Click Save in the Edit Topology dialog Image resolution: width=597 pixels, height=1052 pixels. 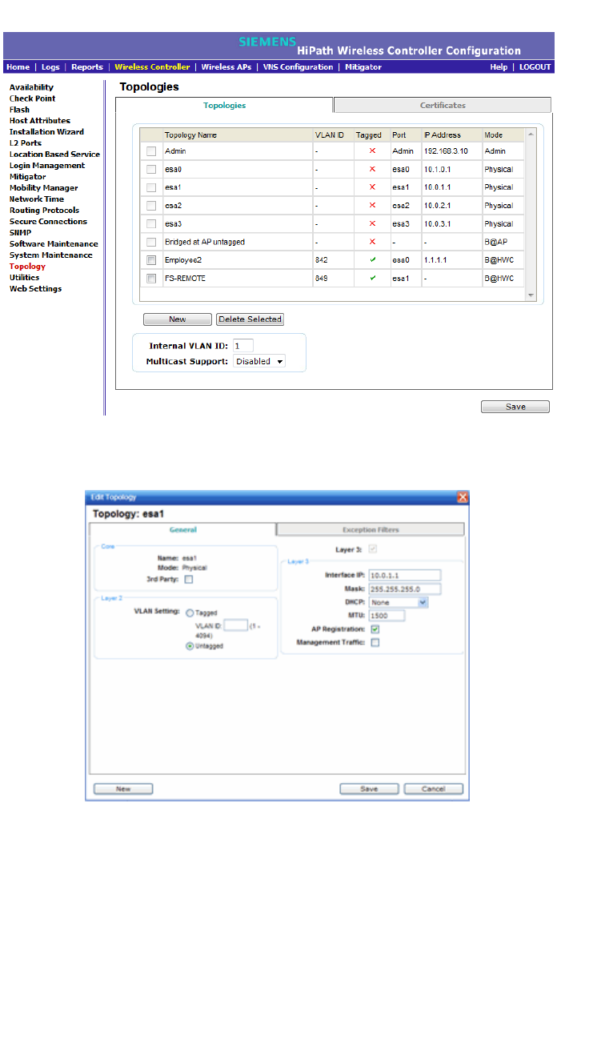(x=369, y=789)
